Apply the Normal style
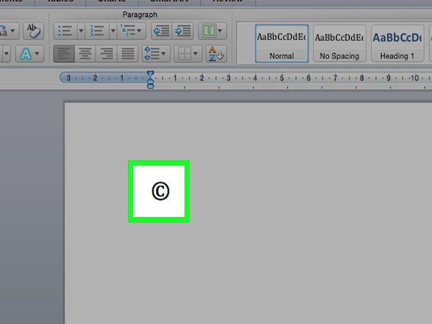The height and width of the screenshot is (324, 432). click(x=281, y=43)
